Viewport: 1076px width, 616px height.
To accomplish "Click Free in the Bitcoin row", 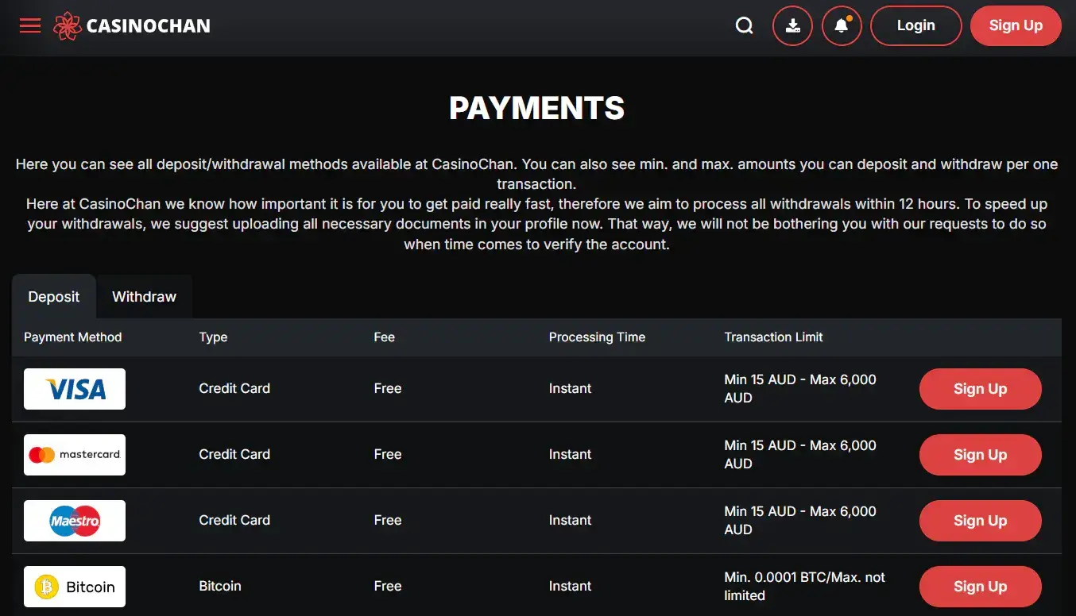I will pos(388,586).
